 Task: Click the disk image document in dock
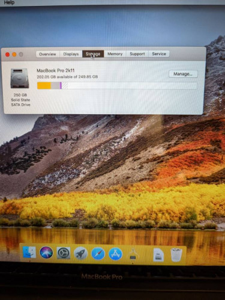[x=158, y=255]
